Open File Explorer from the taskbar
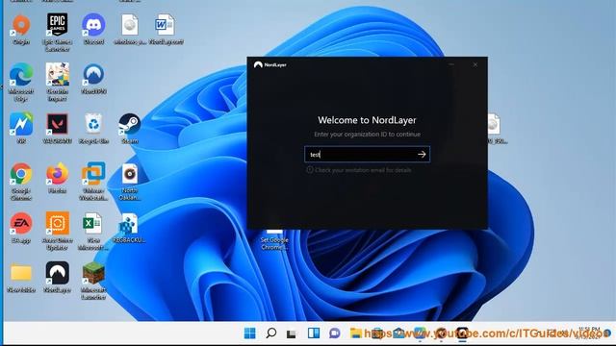Image resolution: width=616 pixels, height=346 pixels. (x=356, y=334)
